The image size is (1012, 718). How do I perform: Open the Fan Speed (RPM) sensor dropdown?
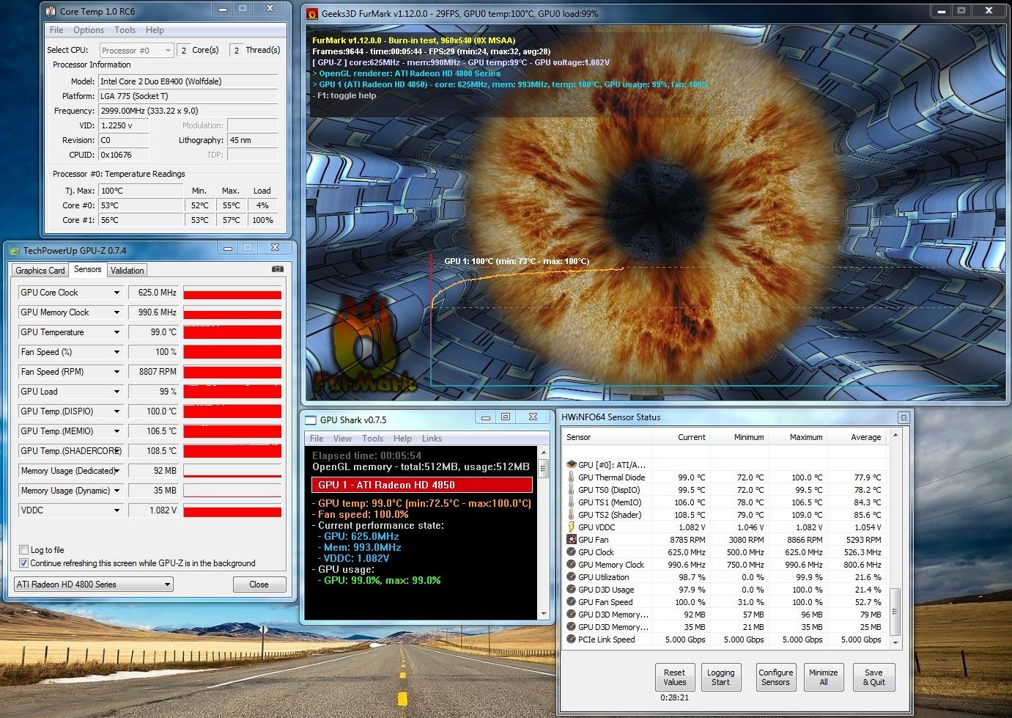pyautogui.click(x=116, y=371)
